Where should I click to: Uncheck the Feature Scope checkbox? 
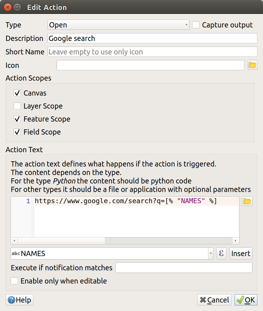17,119
